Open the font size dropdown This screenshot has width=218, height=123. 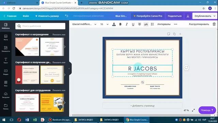(x=104, y=24)
